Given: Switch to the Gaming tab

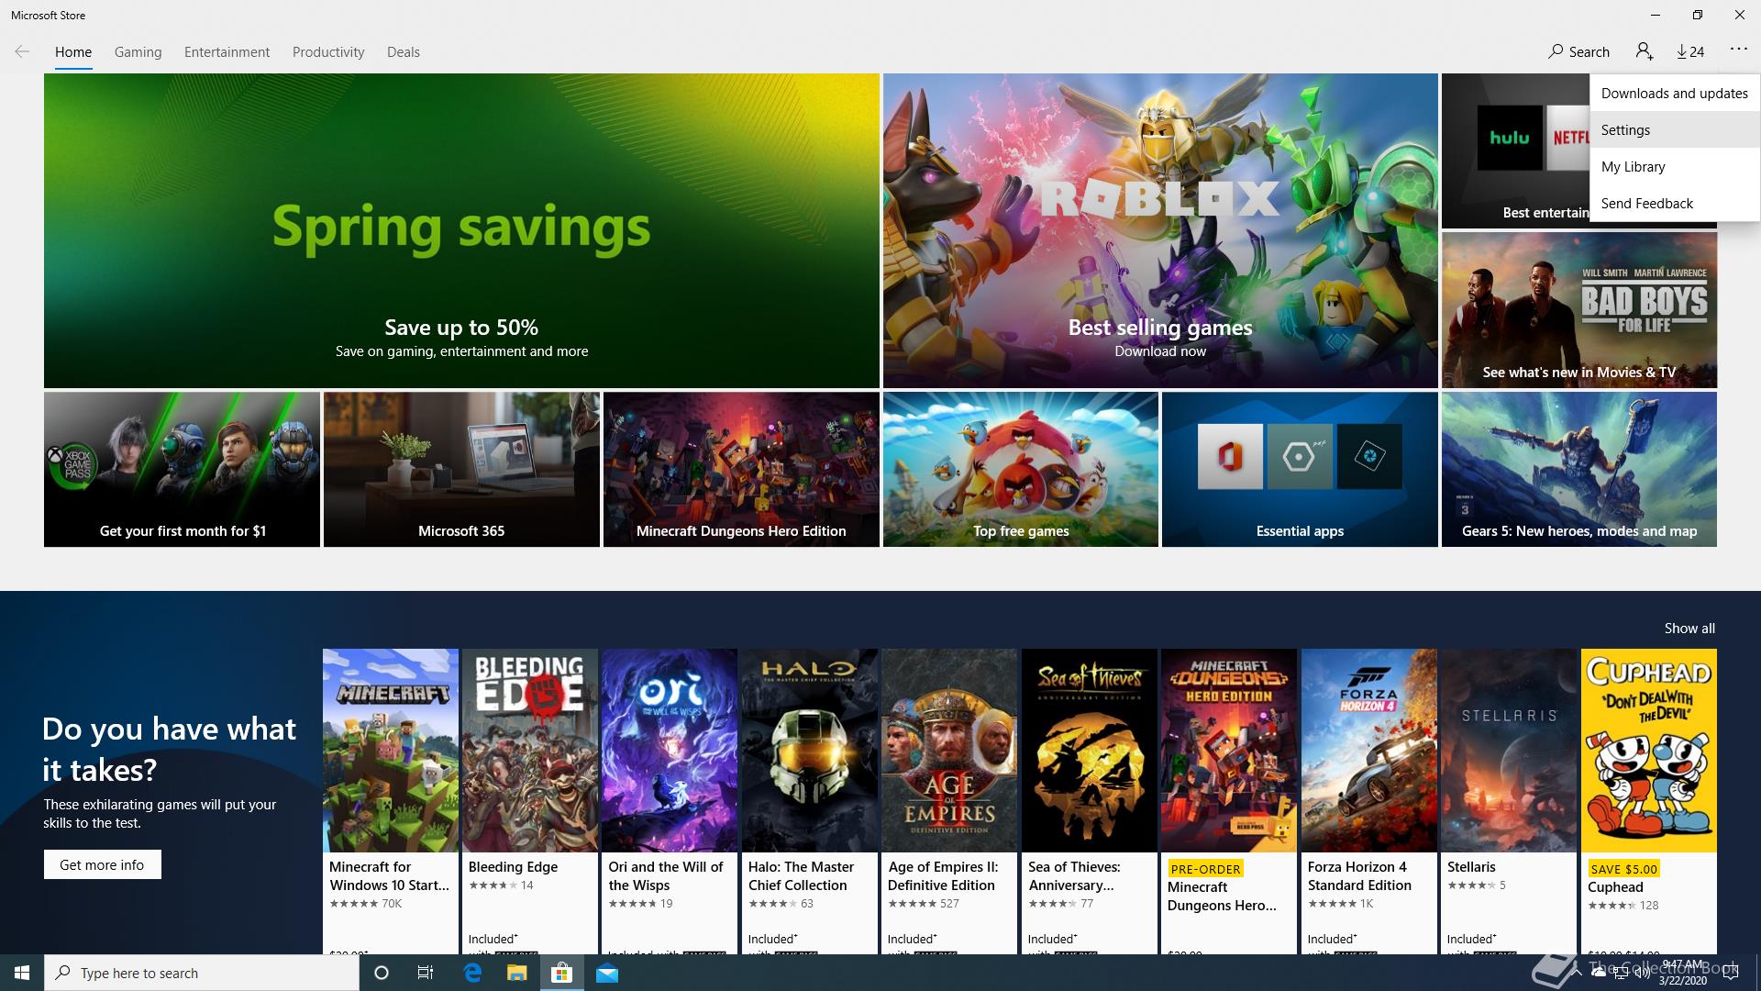Looking at the screenshot, I should click(138, 52).
